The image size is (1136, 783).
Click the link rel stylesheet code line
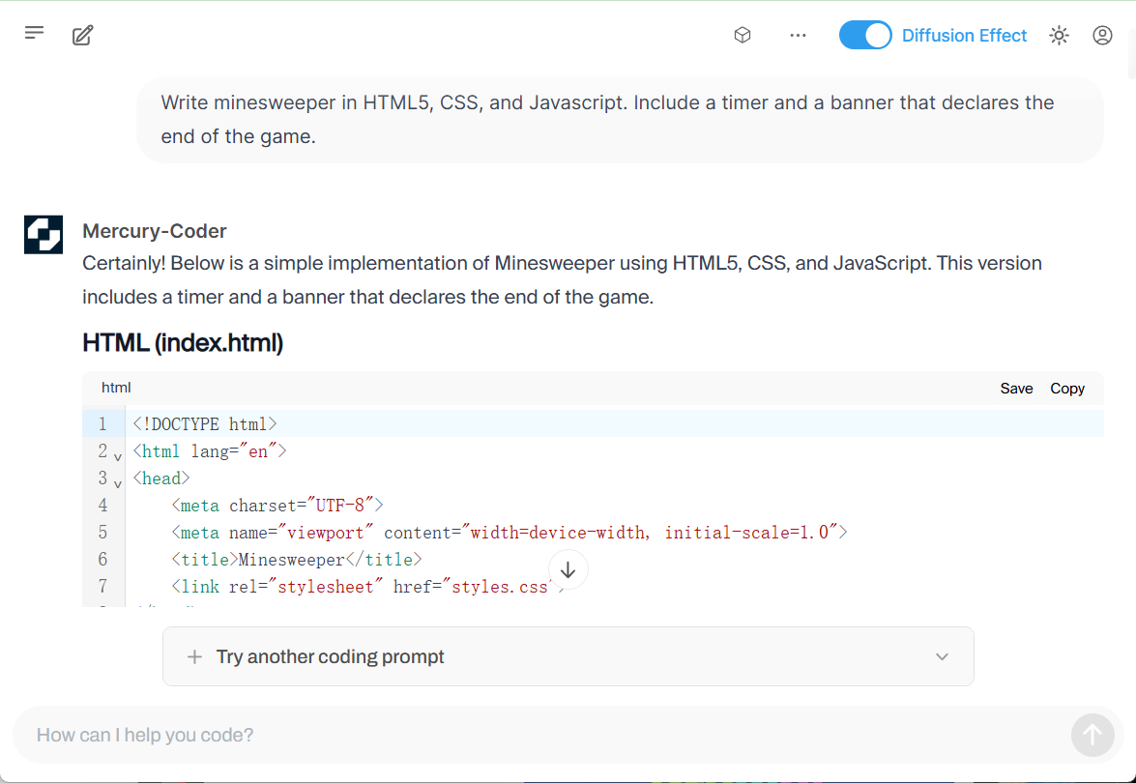coord(367,586)
